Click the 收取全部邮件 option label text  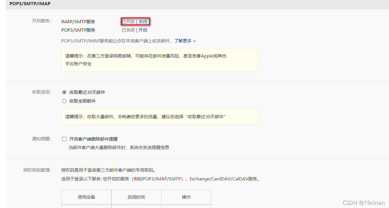pos(83,101)
